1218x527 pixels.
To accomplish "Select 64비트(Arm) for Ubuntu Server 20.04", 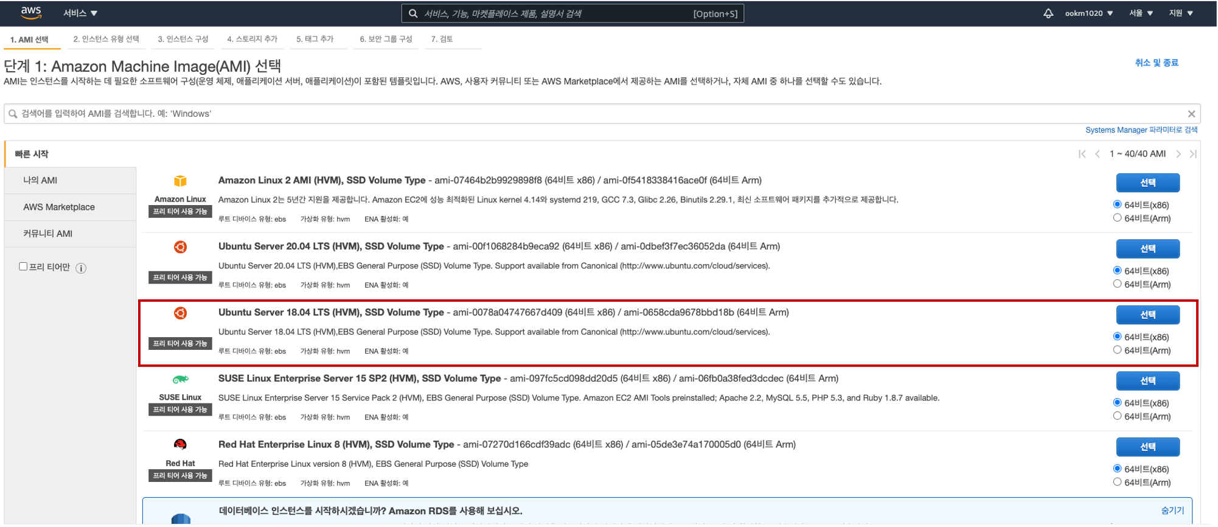I will coord(1117,284).
